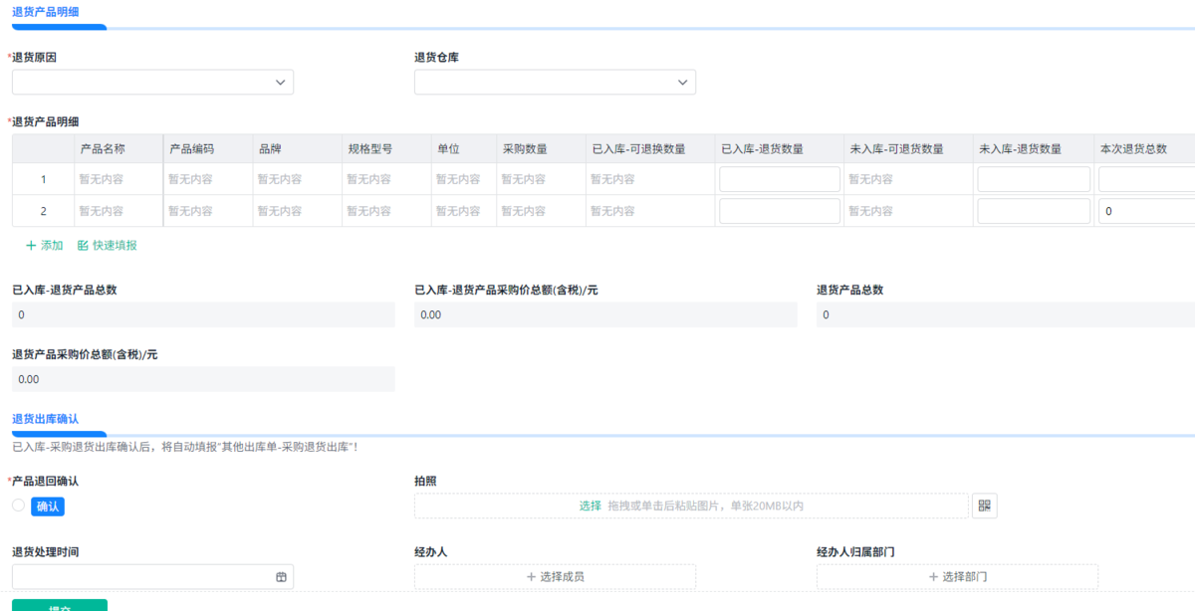The height and width of the screenshot is (611, 1195).
Task: Click the 快速填报 quick fill icon
Action: coord(84,246)
